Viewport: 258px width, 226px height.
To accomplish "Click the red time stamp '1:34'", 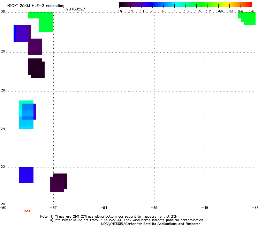I will [26, 211].
